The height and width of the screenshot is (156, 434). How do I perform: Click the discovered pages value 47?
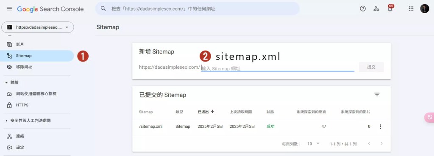(x=323, y=126)
